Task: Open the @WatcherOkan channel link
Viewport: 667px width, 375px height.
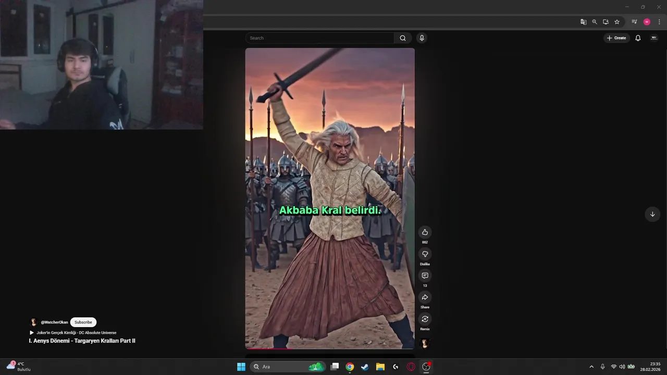Action: [x=55, y=322]
